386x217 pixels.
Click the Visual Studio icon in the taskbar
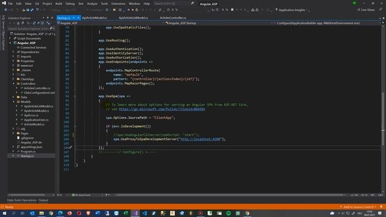tap(135, 213)
